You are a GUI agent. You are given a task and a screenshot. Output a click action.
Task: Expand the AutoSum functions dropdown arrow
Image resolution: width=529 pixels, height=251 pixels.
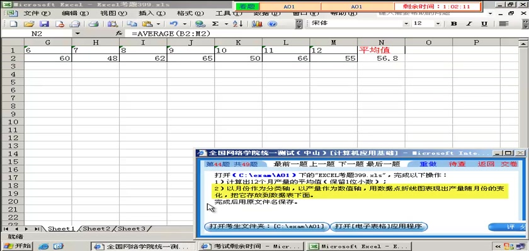click(226, 24)
